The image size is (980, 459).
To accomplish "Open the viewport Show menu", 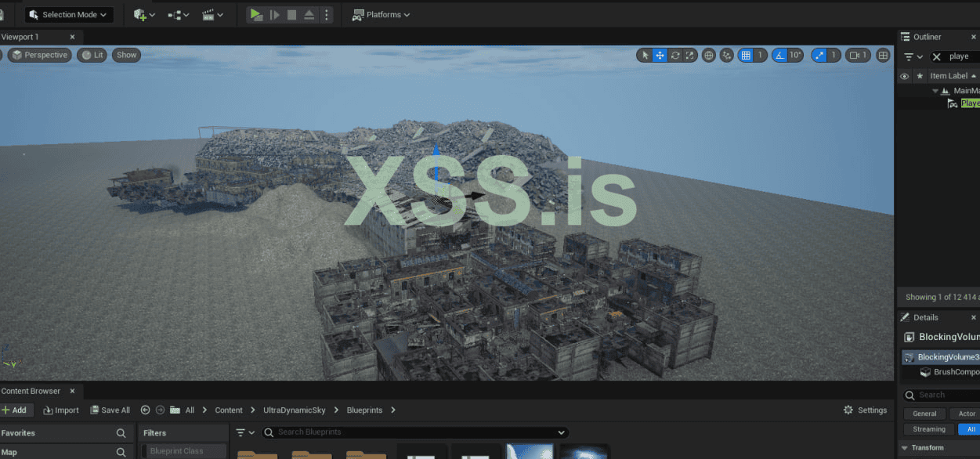I will pyautogui.click(x=126, y=55).
